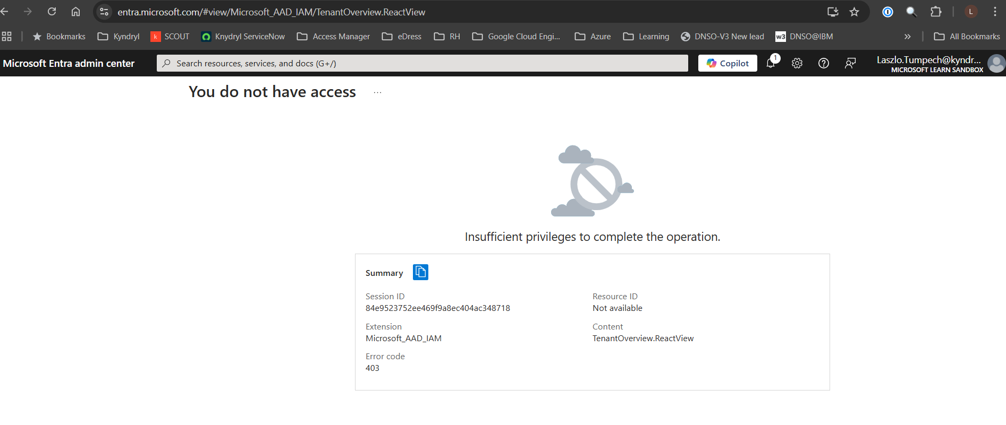Open notifications bell icon
The image size is (1006, 425).
coord(771,63)
